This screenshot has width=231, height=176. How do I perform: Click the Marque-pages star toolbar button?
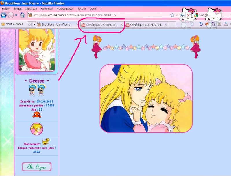pyautogui.click(x=12, y=24)
